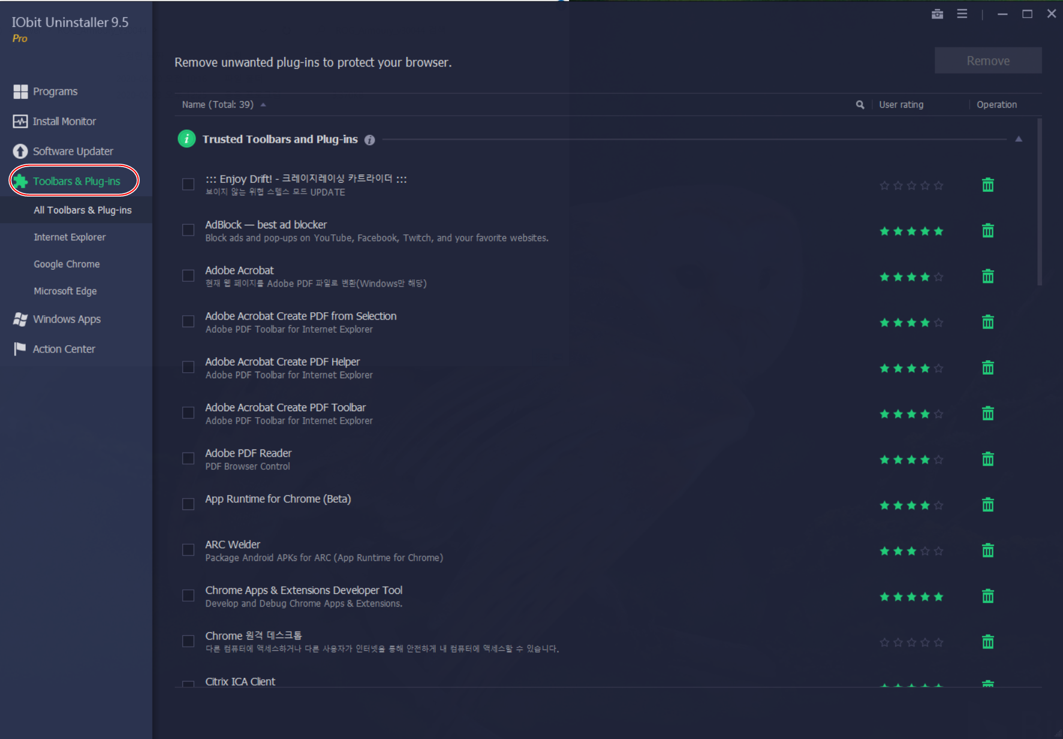Click the green puzzle-piece Toolbars icon
The width and height of the screenshot is (1063, 739).
[x=20, y=181]
